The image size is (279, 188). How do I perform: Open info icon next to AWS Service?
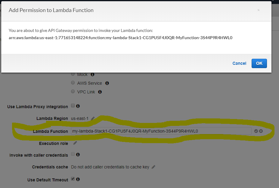coord(107,83)
